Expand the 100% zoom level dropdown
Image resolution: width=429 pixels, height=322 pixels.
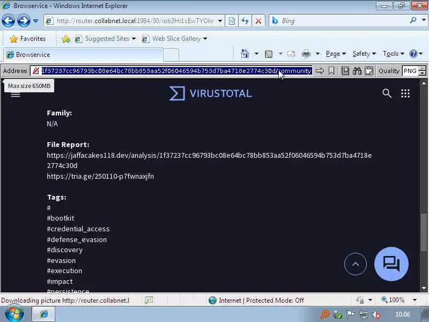click(415, 301)
